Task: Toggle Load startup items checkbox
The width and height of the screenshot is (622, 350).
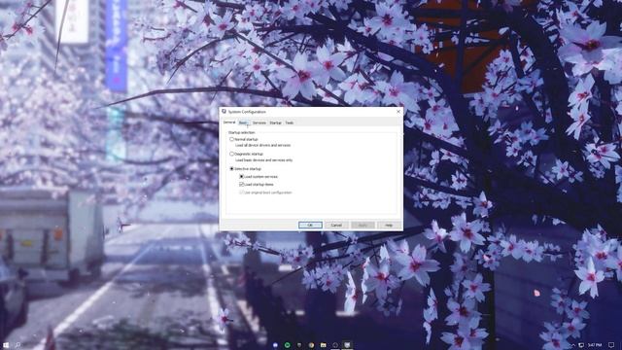Action: (241, 185)
